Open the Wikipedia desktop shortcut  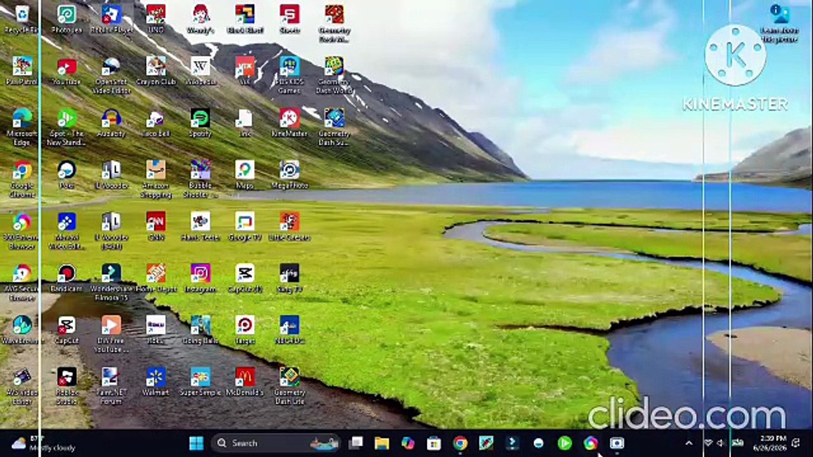[200, 70]
